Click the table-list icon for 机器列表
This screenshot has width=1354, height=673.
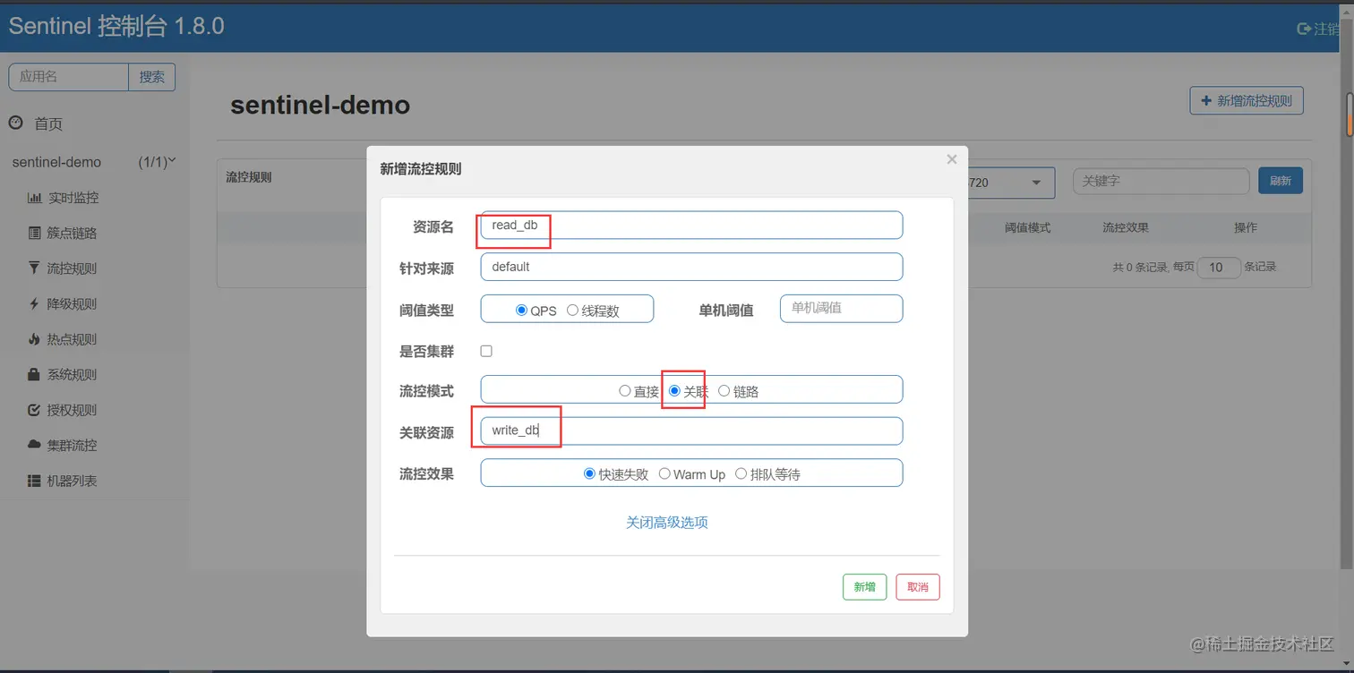35,481
